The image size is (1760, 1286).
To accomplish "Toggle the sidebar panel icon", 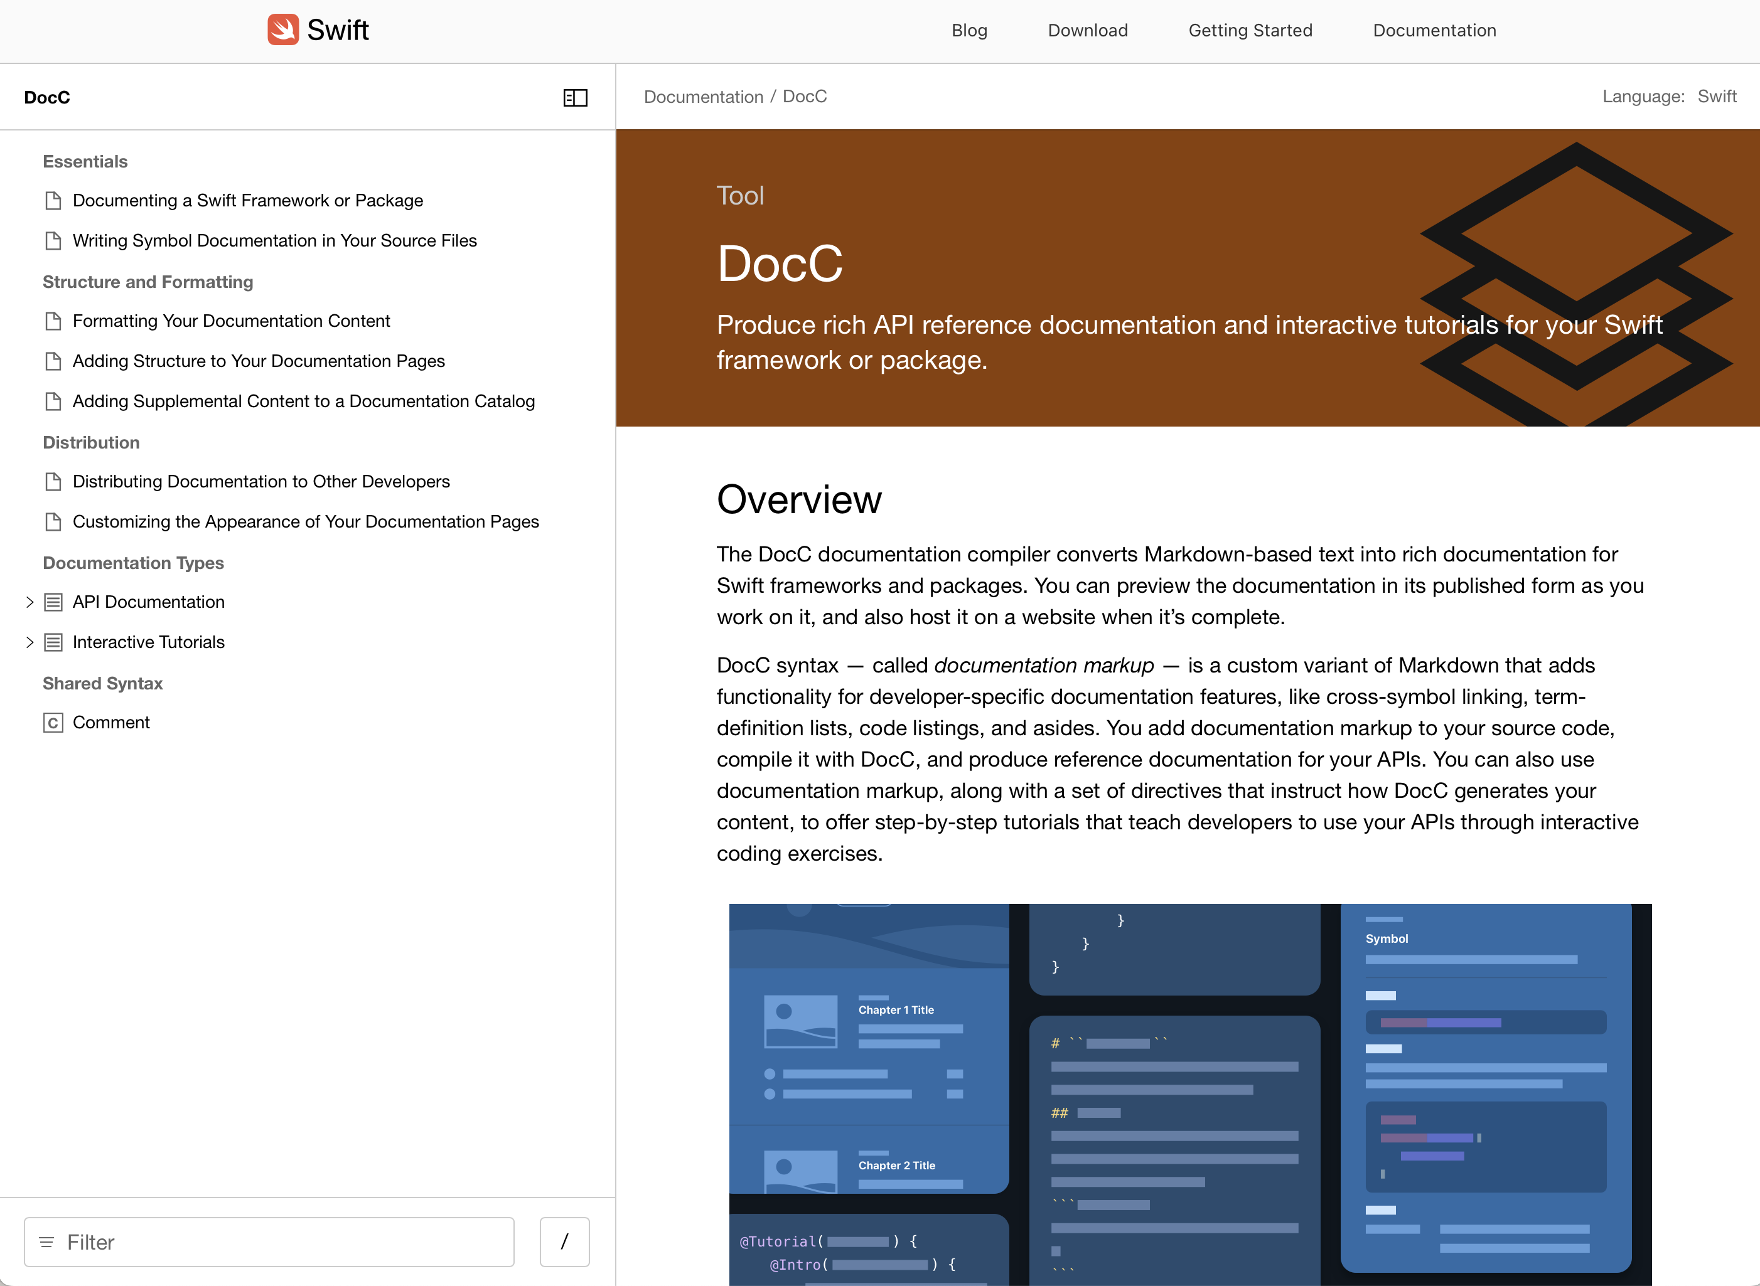I will click(x=576, y=97).
